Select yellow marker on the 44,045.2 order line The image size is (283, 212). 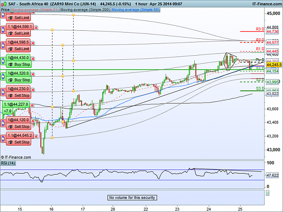pos(52,137)
